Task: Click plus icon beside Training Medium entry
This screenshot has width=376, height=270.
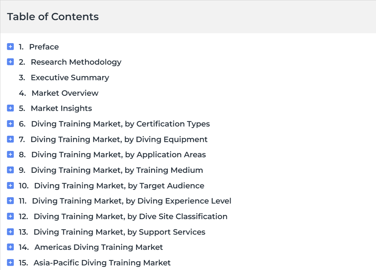Action: click(10, 170)
